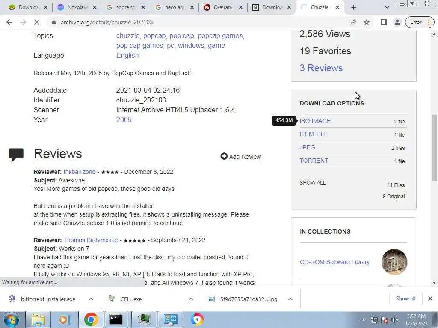Screen dimensions: 438x328
Task: Open the windows topic link
Action: (x=191, y=45)
